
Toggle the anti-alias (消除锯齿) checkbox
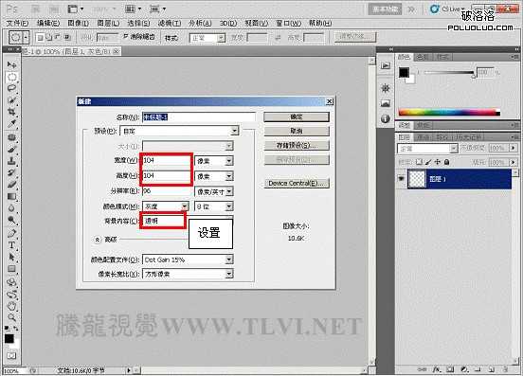(125, 36)
